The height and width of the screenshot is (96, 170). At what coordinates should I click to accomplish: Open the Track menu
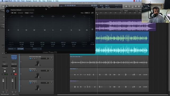click(23, 1)
